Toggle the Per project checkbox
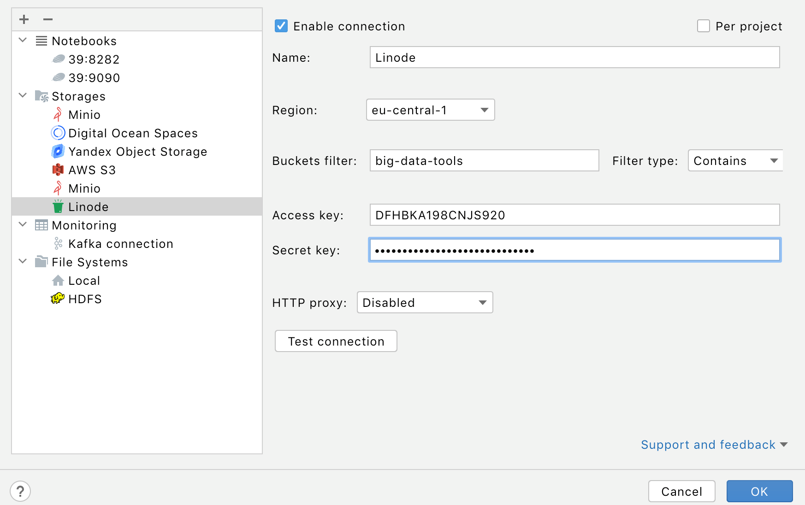This screenshot has width=805, height=505. coord(704,26)
